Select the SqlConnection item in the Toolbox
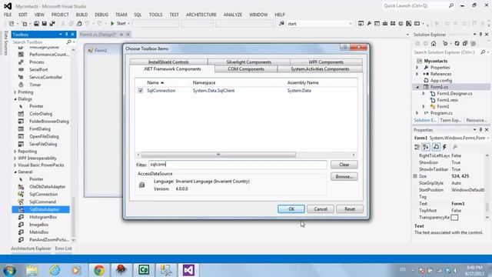The image size is (492, 277). coord(44,194)
